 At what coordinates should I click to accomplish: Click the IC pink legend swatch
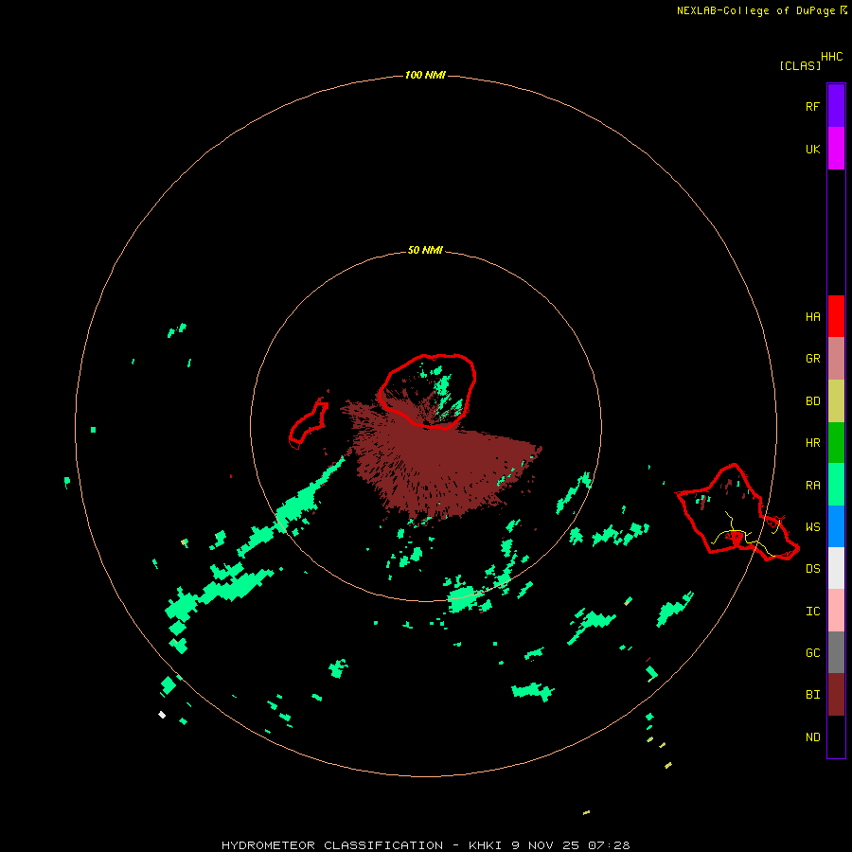836,611
